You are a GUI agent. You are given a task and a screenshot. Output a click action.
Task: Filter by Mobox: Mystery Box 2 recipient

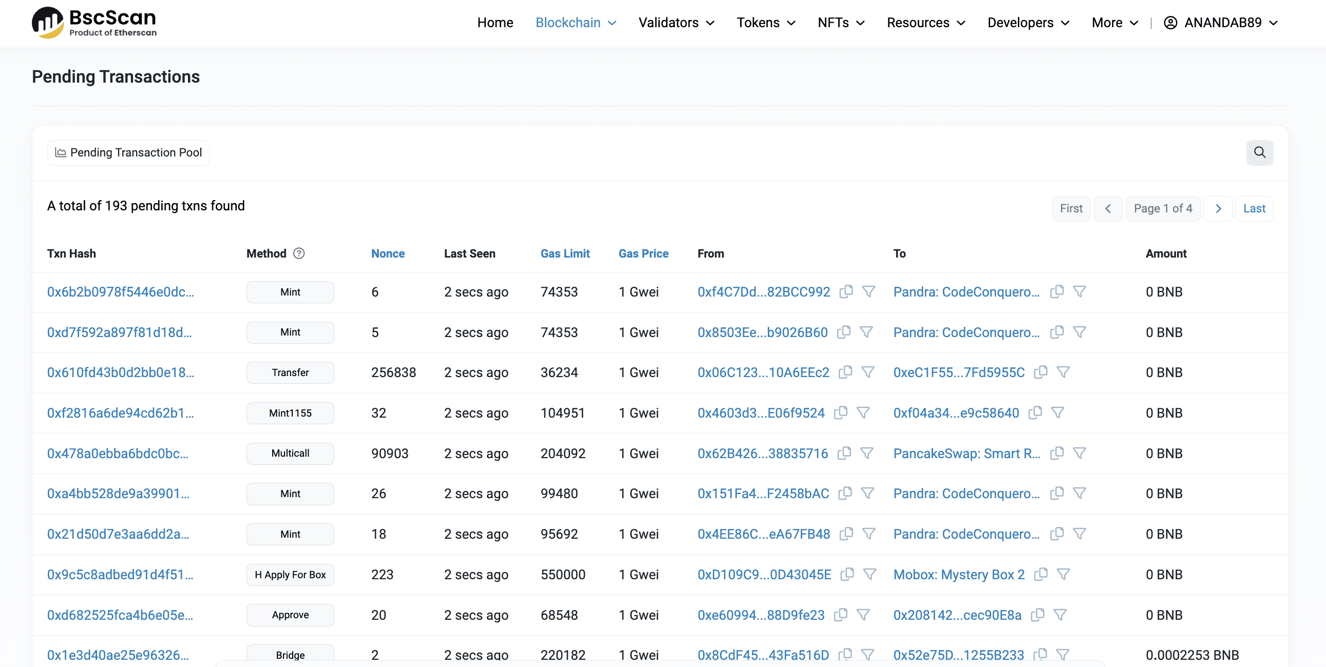click(x=1063, y=574)
